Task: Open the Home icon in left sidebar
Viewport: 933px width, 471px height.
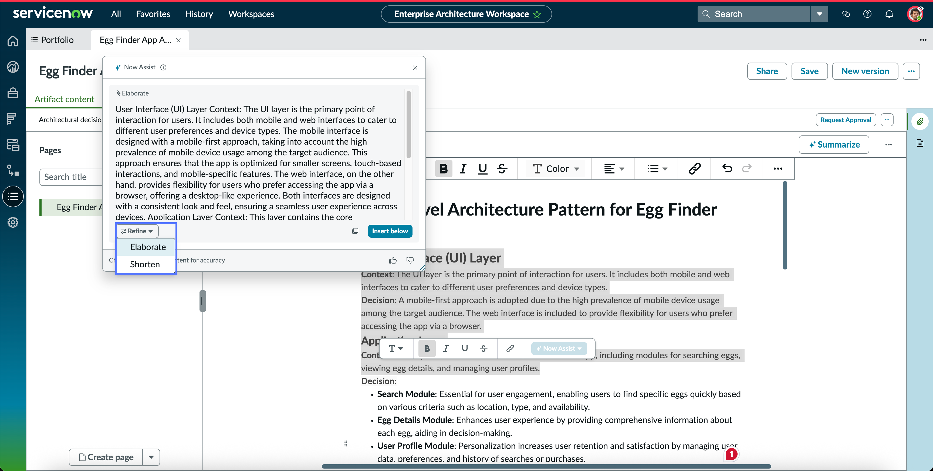Action: (x=13, y=41)
